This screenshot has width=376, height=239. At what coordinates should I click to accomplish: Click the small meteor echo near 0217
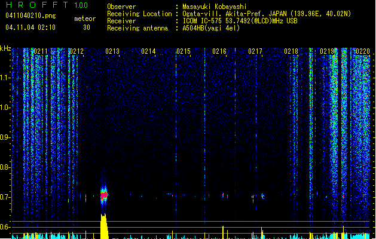(262, 196)
